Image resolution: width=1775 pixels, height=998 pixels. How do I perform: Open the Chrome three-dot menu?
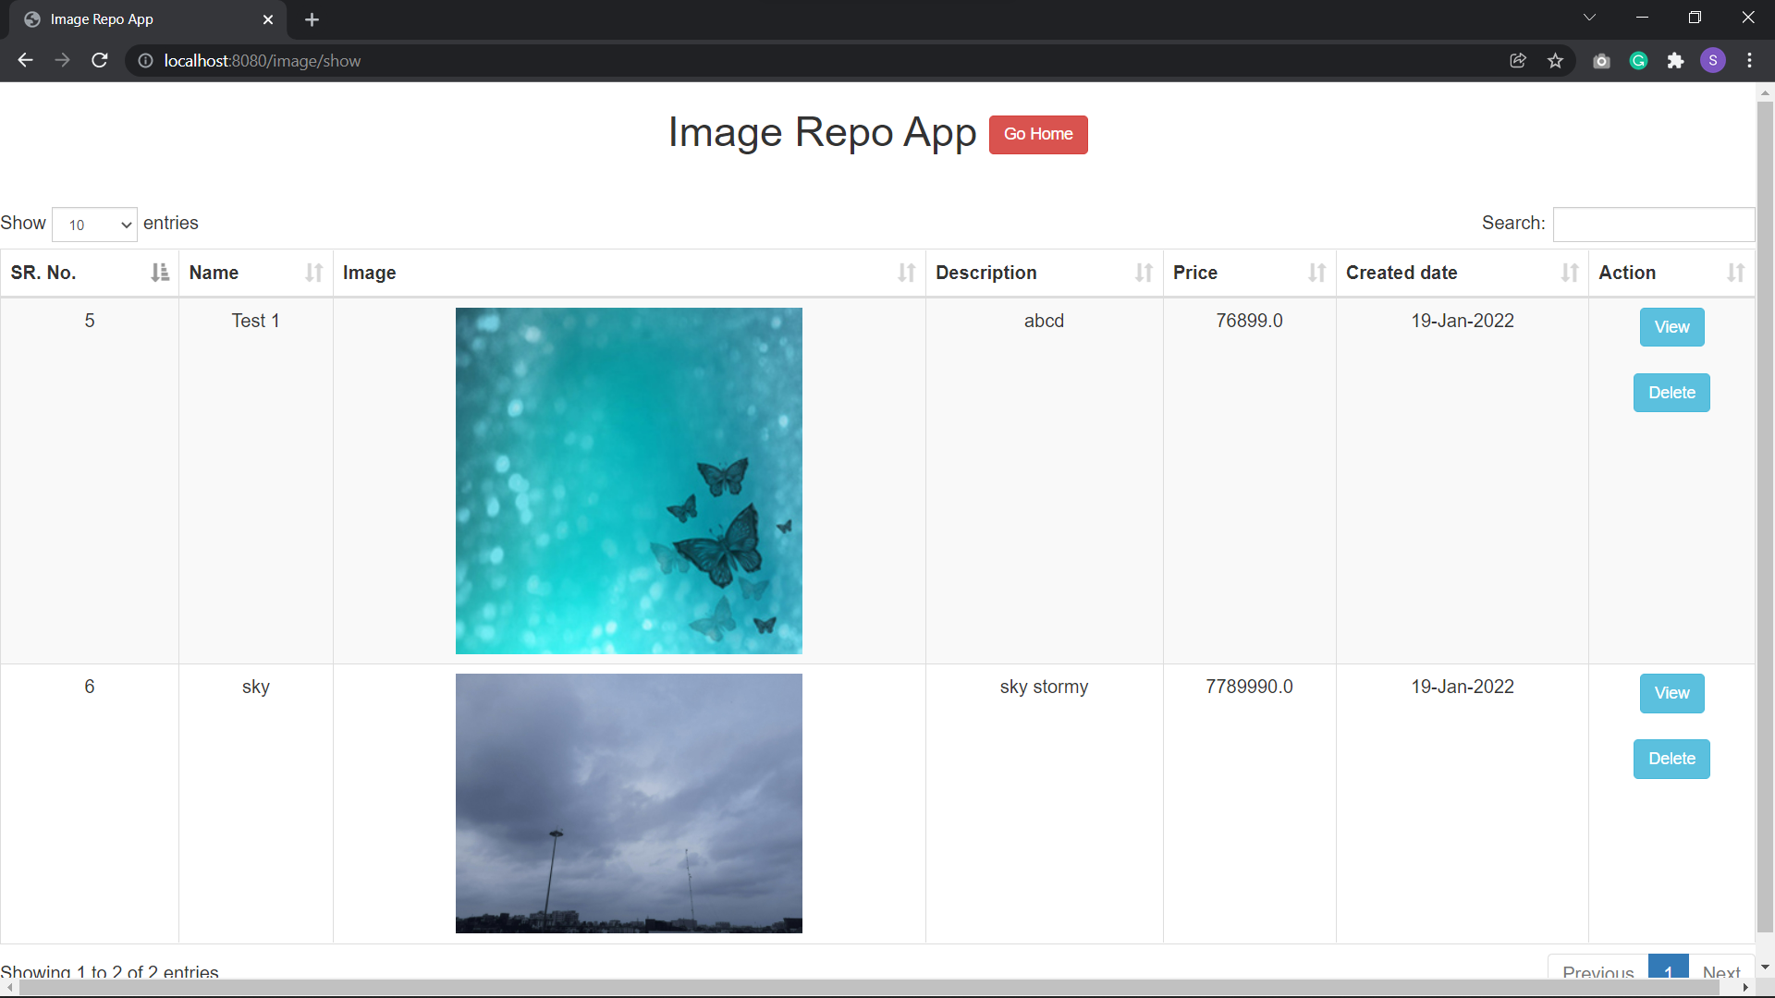pos(1749,61)
